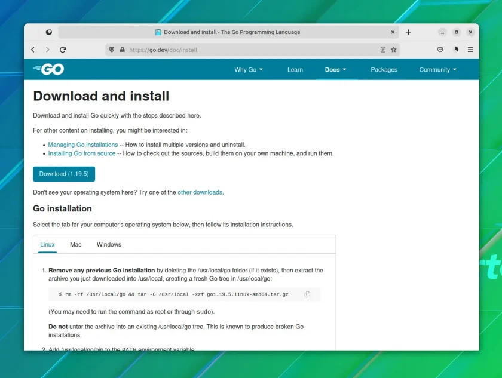Viewport: 502px width, 378px height.
Task: Close the browser window
Action: click(x=470, y=32)
